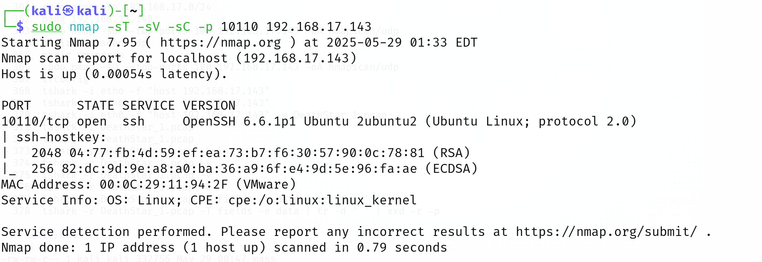The width and height of the screenshot is (762, 262).
Task: Open the https://nmap.org link
Action: [220, 43]
